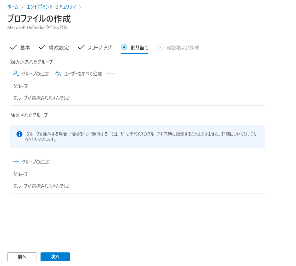
Task: Click the chevron after ホーム breadcrumb
Action: tap(23, 7)
